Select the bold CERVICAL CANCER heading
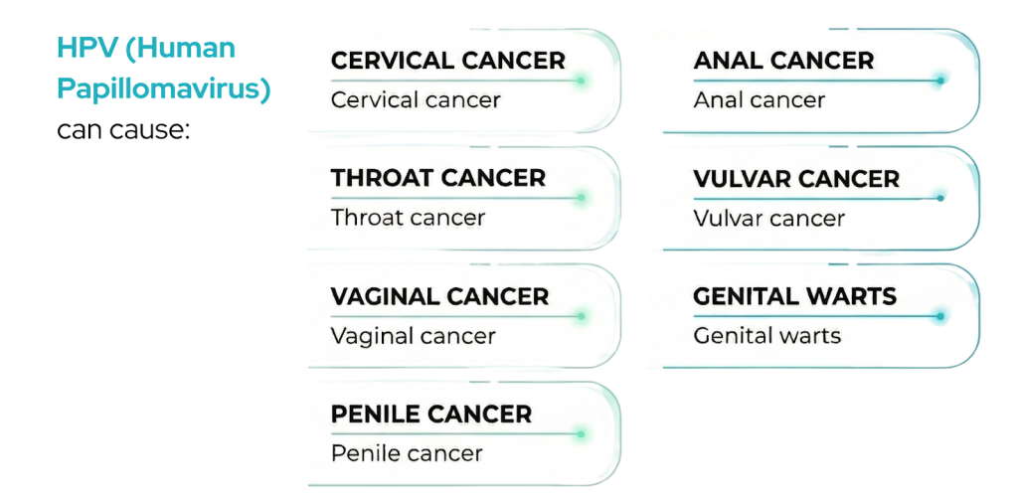This screenshot has height=501, width=1018. coord(447,60)
